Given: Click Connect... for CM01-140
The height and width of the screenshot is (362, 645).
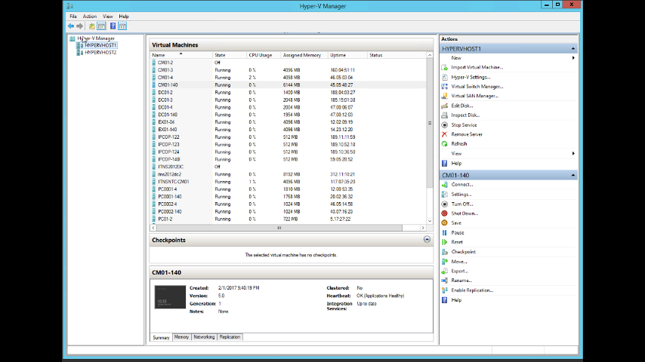Looking at the screenshot, I should [x=461, y=185].
